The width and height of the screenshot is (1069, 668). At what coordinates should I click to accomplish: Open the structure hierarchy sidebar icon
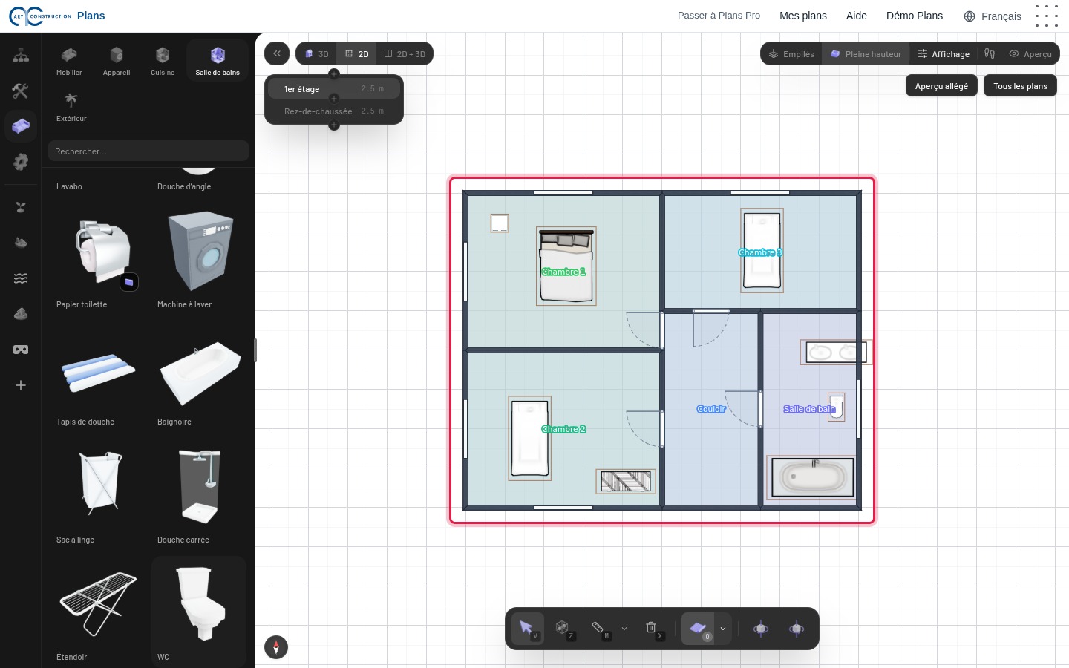click(x=21, y=56)
